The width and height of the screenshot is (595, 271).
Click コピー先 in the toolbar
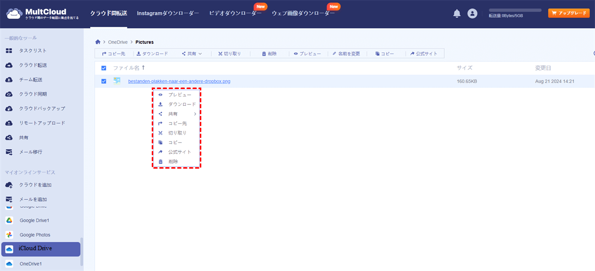click(x=114, y=53)
